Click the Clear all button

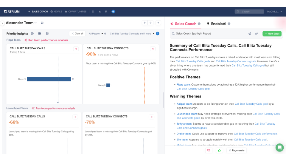pos(77,34)
